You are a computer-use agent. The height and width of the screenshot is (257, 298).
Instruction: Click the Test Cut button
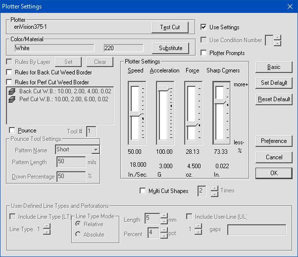[x=170, y=27]
